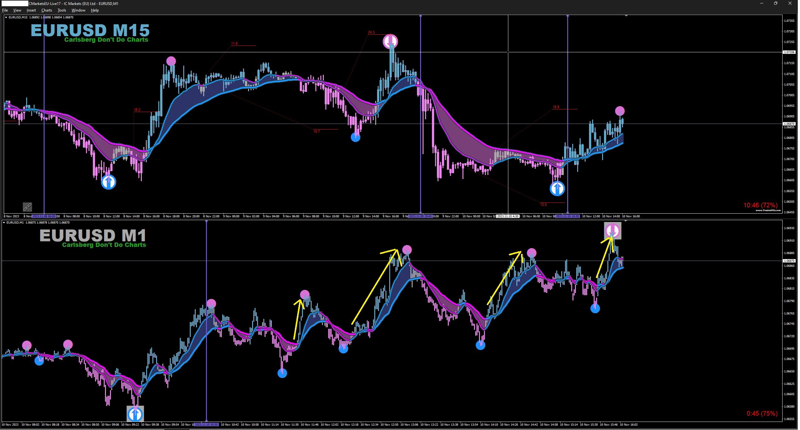
Task: Click the M15 chart shift triangle marker
Action: tap(626, 16)
